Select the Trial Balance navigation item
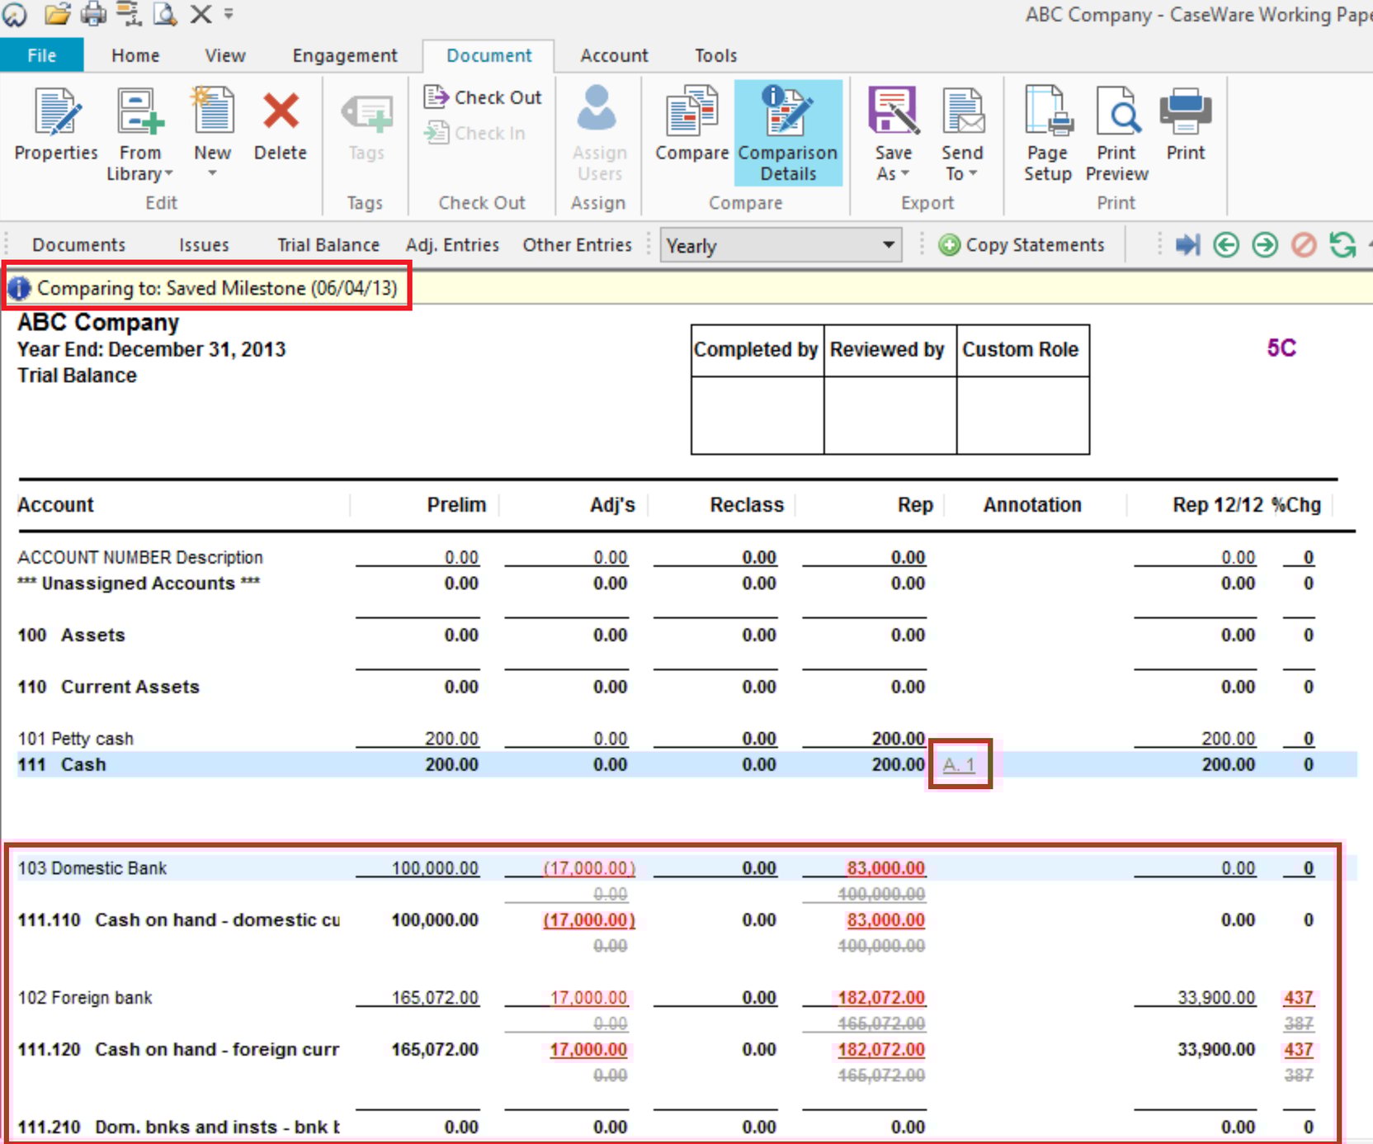The width and height of the screenshot is (1373, 1144). (x=328, y=244)
